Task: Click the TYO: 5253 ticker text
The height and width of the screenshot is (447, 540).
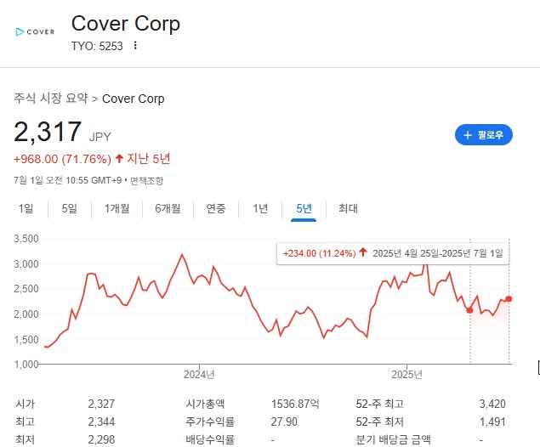Action: pyautogui.click(x=97, y=46)
